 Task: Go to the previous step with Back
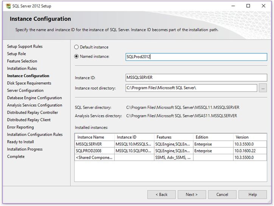[162, 195]
